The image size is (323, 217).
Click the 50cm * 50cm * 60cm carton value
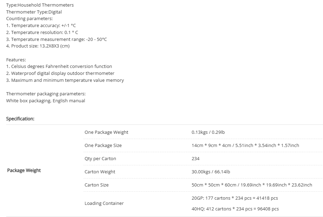pos(252,185)
